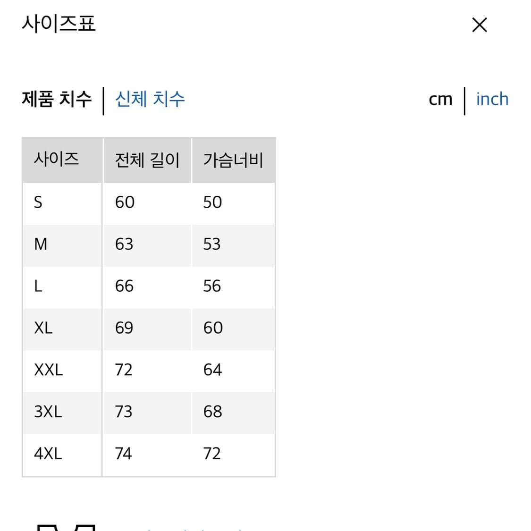Screen dimensions: 531x531
Task: Click the chest width value 50 for size S
Action: click(x=212, y=202)
